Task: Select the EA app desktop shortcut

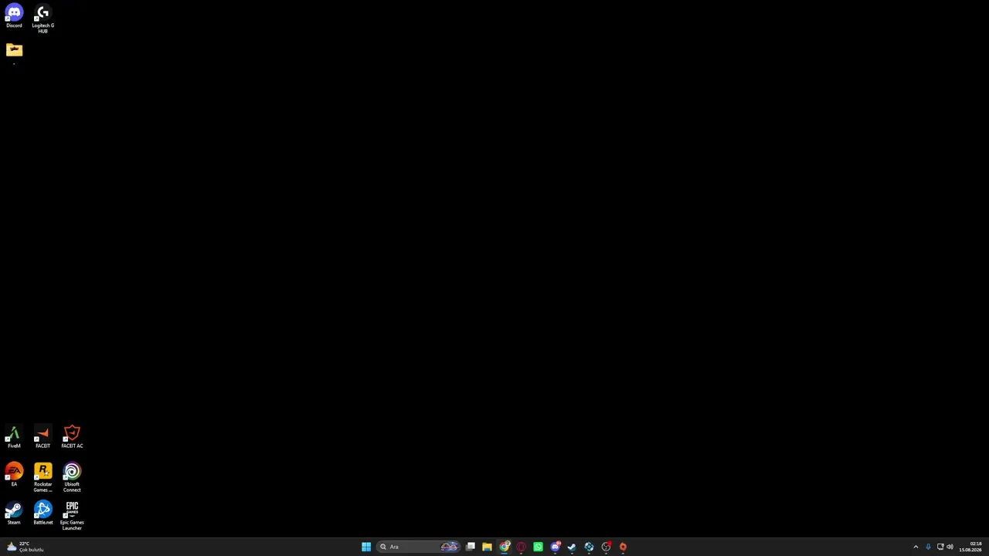Action: (x=14, y=475)
